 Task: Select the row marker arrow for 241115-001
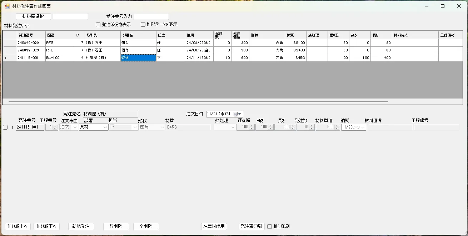tap(5, 58)
